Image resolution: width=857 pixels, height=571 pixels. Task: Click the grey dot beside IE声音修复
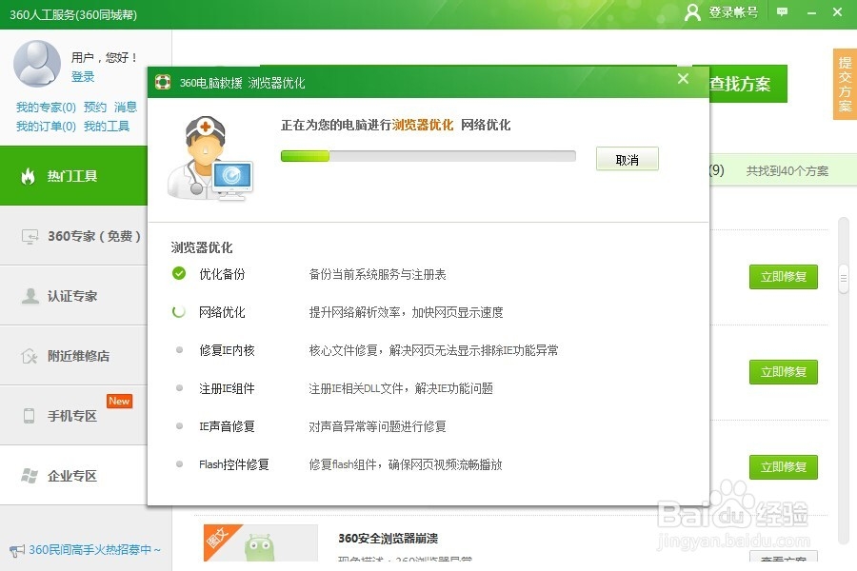pyautogui.click(x=179, y=425)
